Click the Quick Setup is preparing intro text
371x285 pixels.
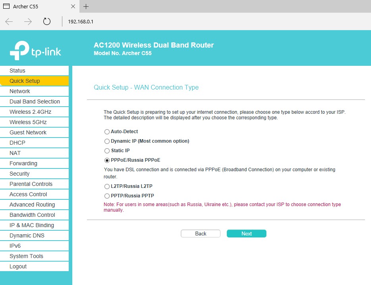pos(224,115)
